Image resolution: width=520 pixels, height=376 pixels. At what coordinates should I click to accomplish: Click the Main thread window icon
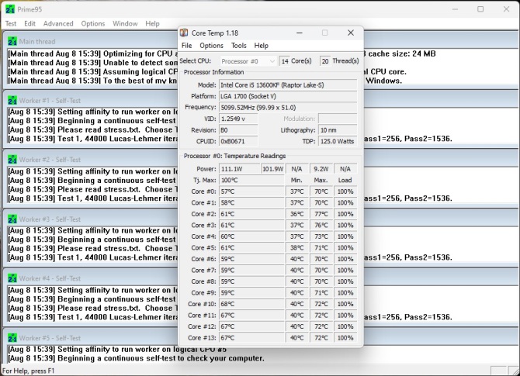(x=12, y=41)
